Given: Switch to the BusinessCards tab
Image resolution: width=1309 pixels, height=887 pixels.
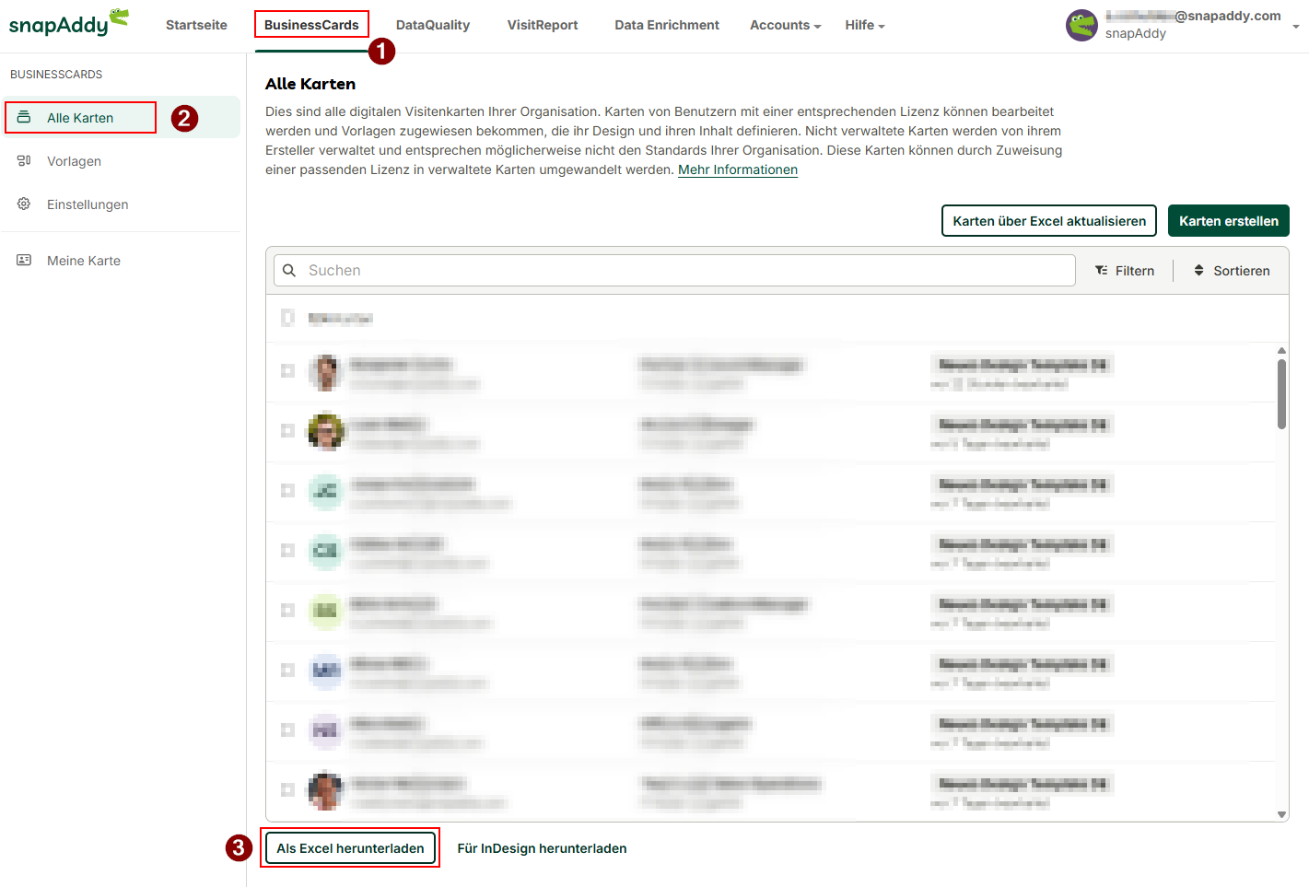Looking at the screenshot, I should (x=311, y=25).
